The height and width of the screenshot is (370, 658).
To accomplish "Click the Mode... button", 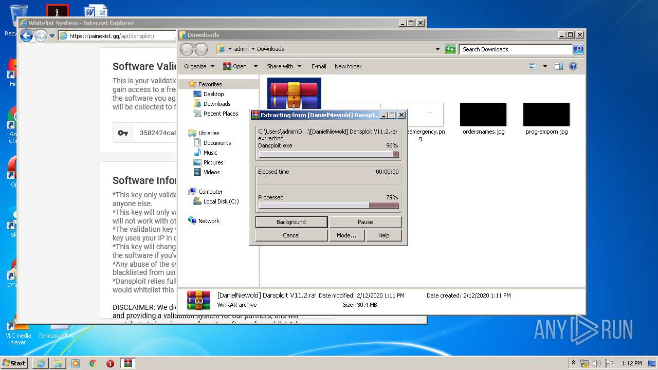I will tap(346, 235).
